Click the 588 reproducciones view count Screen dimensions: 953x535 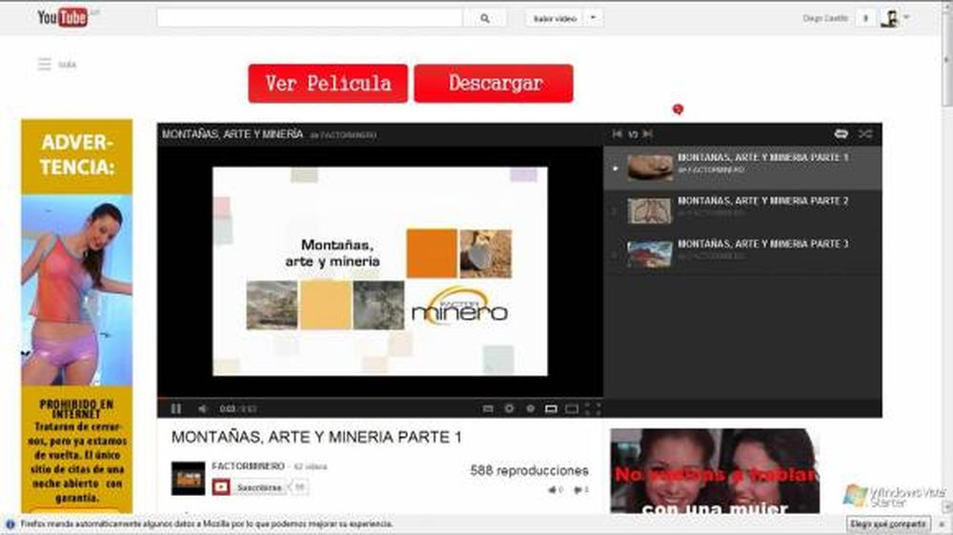click(529, 470)
